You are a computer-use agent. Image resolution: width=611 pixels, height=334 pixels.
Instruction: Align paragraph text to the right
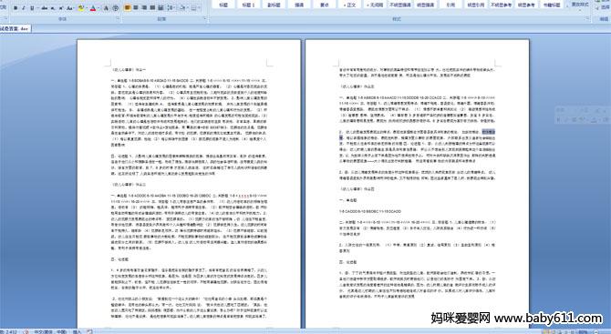(x=144, y=8)
